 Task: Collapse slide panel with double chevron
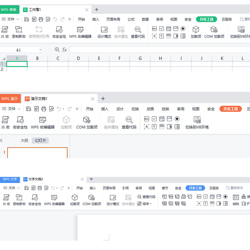(1, 140)
